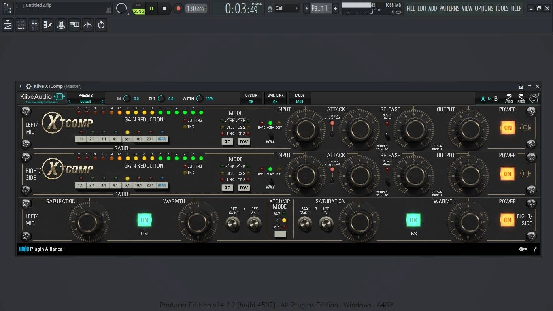
Task: Open the OVSMP Off dropdown
Action: pos(251,98)
